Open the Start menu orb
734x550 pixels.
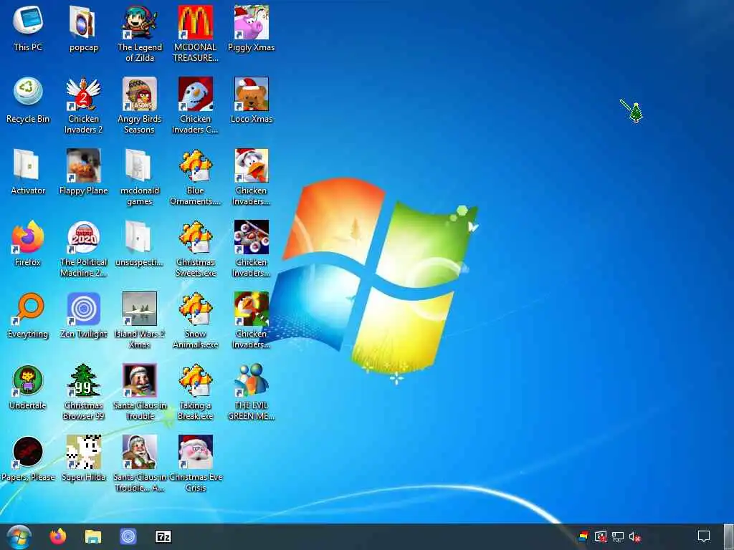(19, 536)
